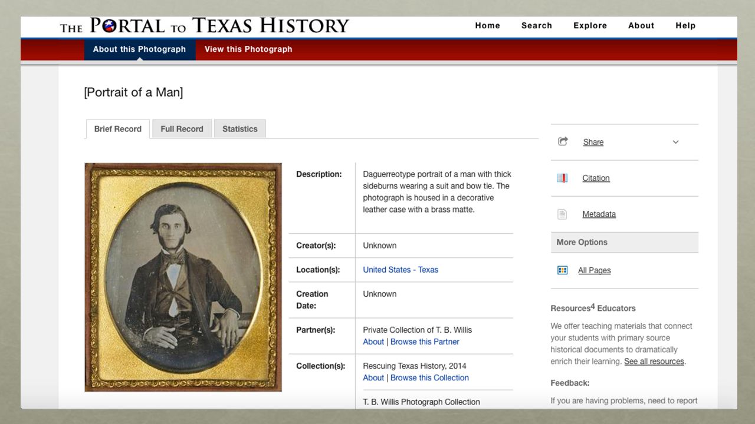The height and width of the screenshot is (424, 755).
Task: Click the More Options header
Action: coord(625,242)
